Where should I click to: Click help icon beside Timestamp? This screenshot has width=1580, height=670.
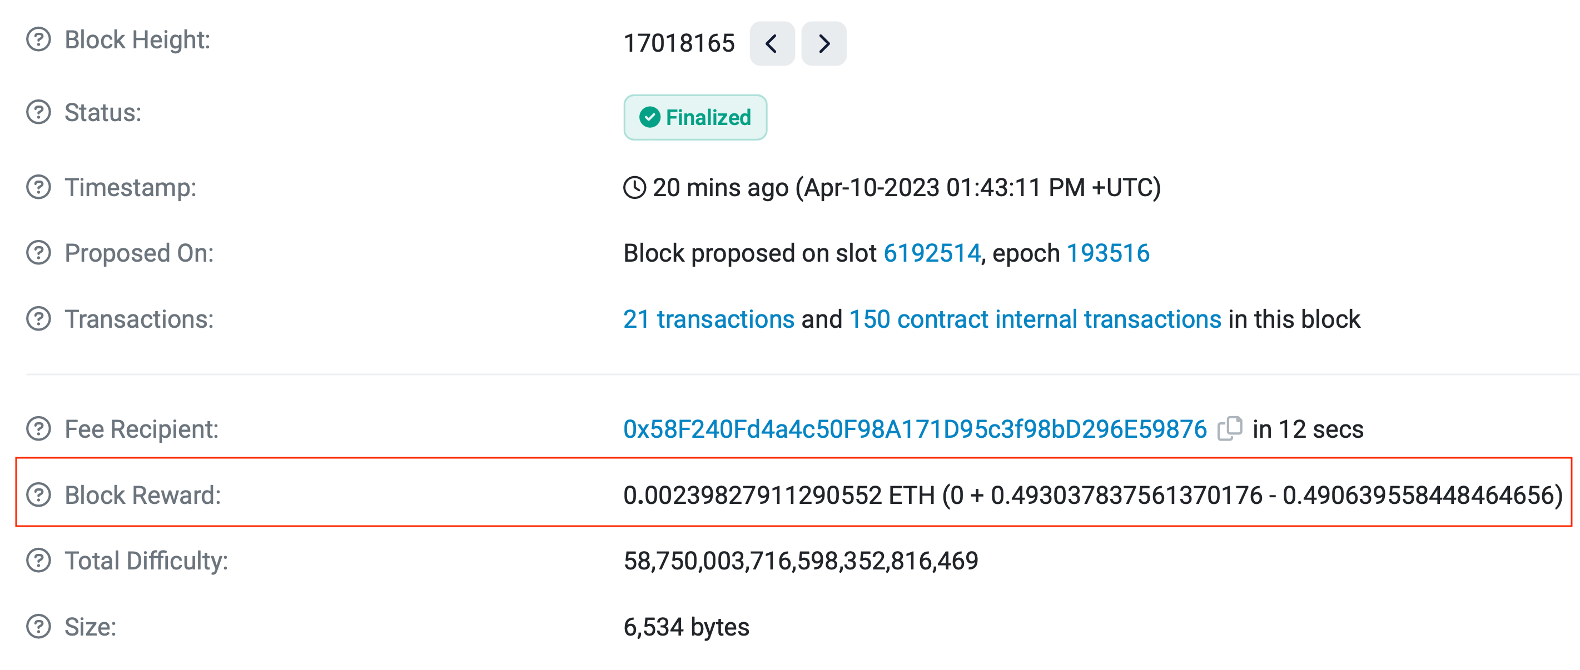[39, 188]
